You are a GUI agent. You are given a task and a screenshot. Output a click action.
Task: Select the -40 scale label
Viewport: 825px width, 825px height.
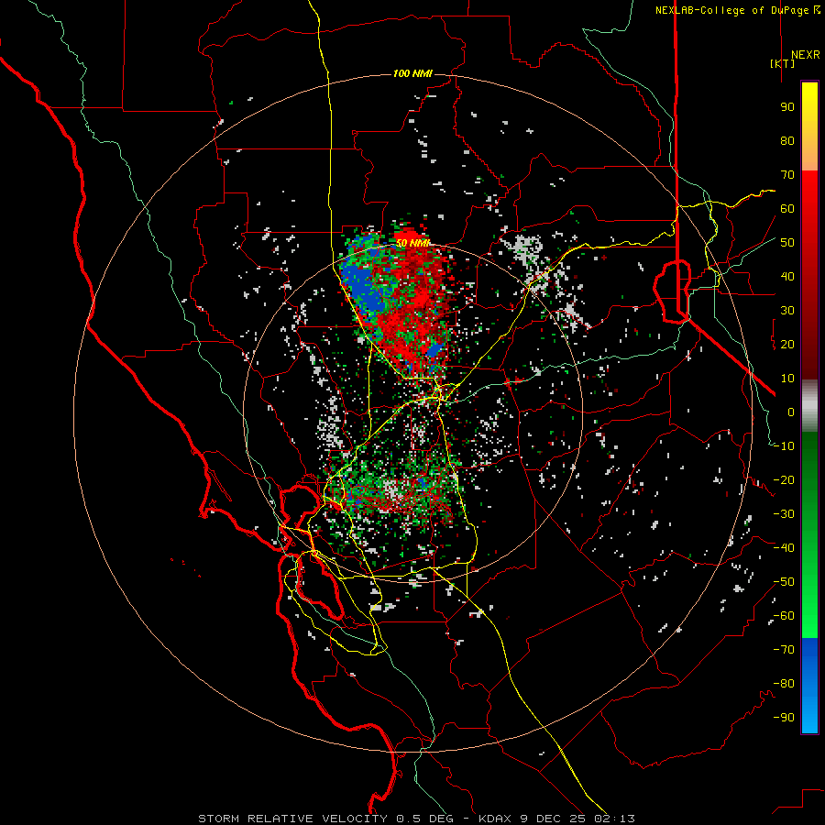click(784, 548)
